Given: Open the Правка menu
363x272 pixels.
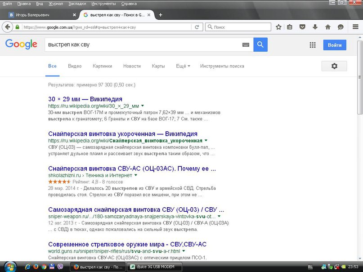Looking at the screenshot, I should click(24, 4).
